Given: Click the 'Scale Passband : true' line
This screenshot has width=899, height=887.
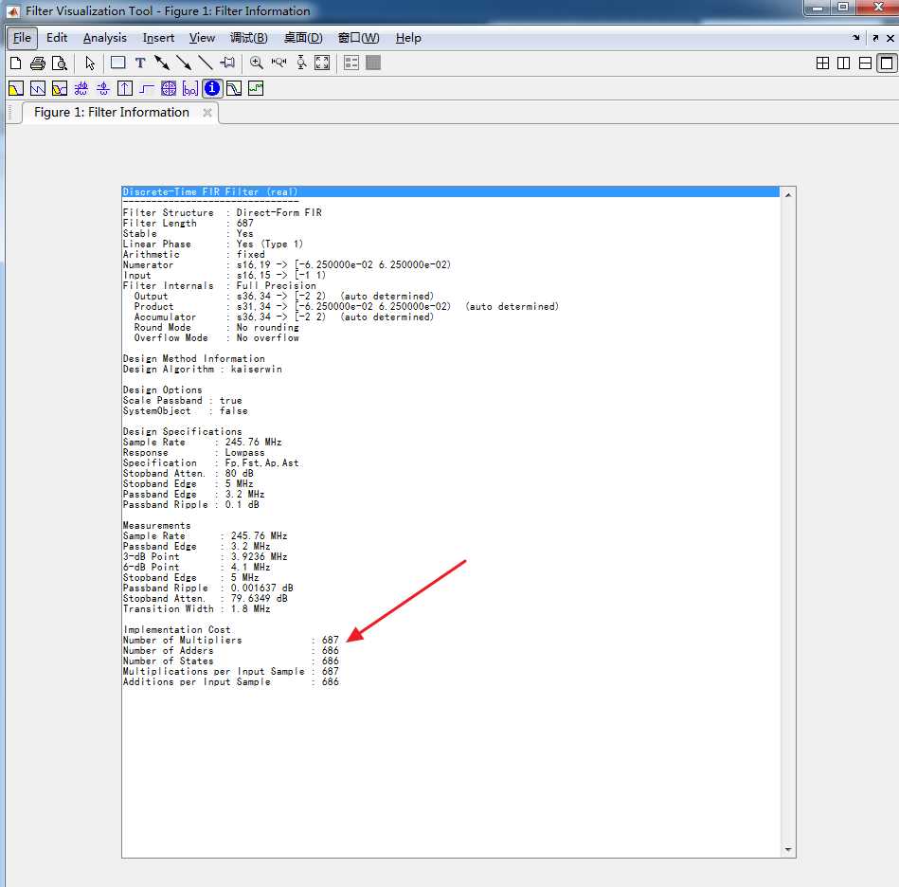Looking at the screenshot, I should click(182, 400).
